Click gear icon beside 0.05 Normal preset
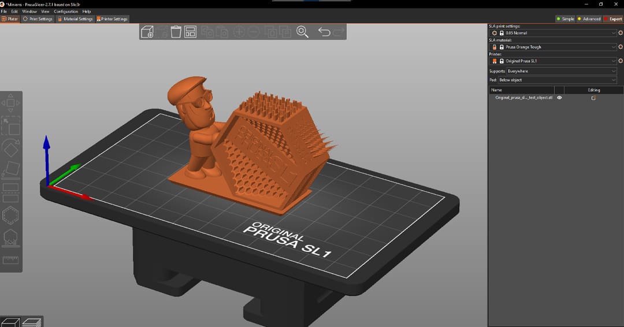 click(x=621, y=33)
